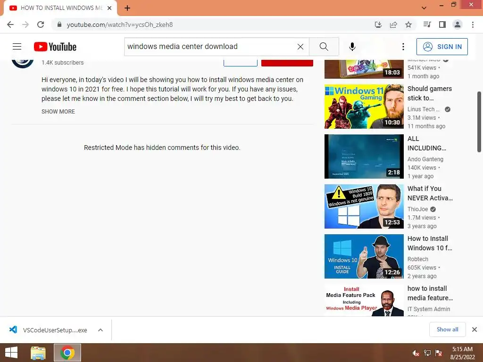Click the search magnifier button
Screen dimensions: 483x362
(324, 47)
